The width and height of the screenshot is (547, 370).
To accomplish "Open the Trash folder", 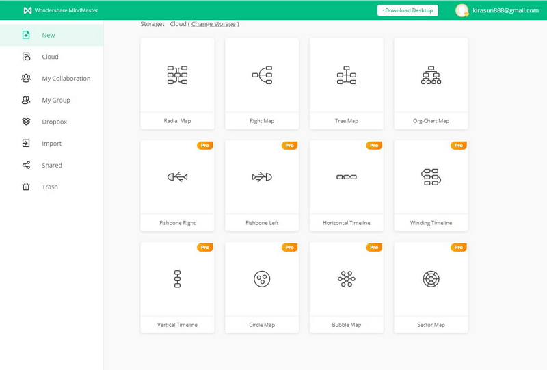I will click(x=50, y=187).
